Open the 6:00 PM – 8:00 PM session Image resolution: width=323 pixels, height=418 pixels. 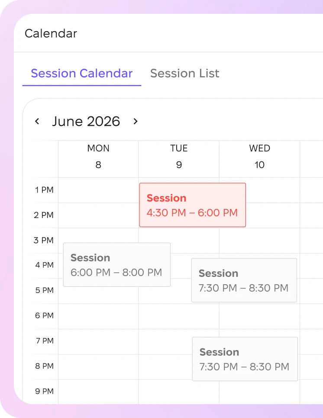pyautogui.click(x=117, y=265)
